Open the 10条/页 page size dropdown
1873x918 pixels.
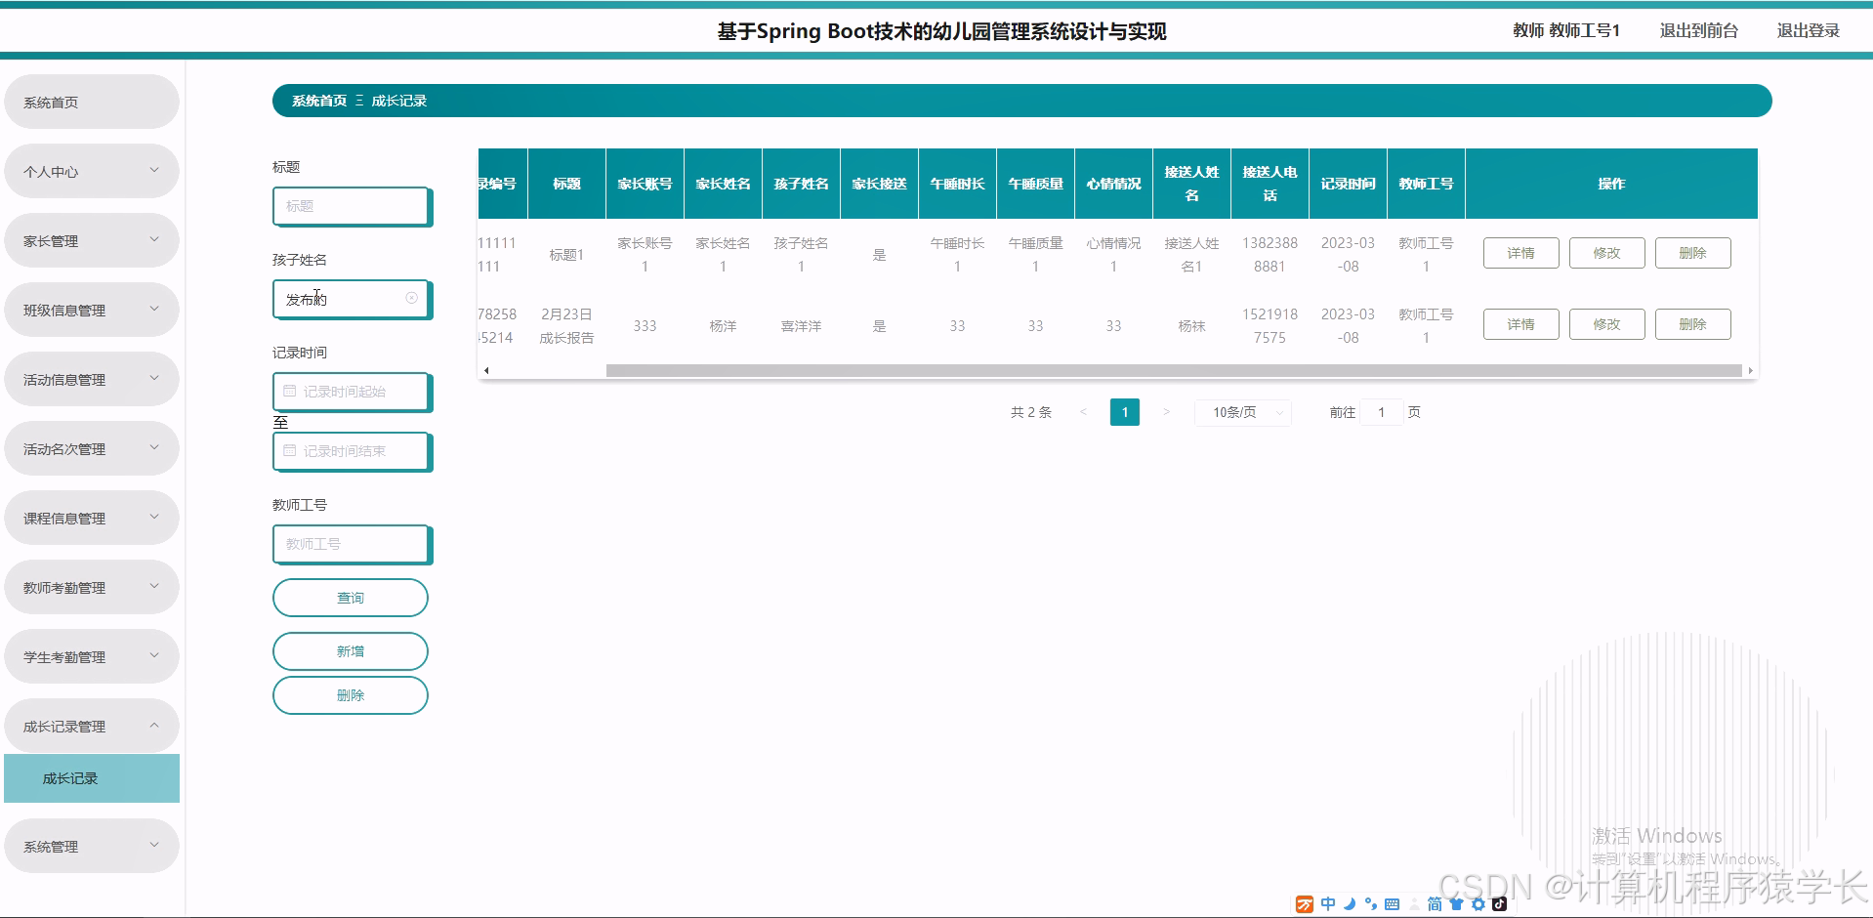1241,412
